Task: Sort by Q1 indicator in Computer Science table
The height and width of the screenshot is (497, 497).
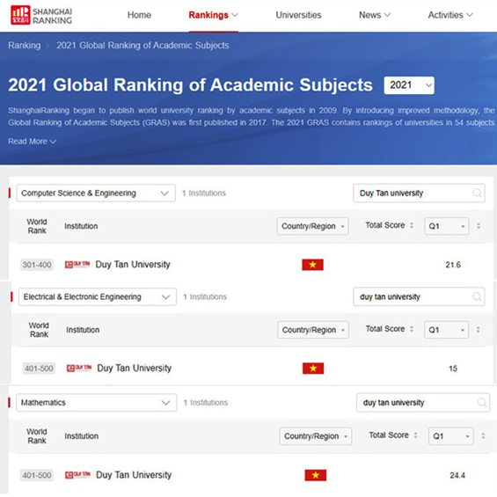Action: click(x=479, y=226)
